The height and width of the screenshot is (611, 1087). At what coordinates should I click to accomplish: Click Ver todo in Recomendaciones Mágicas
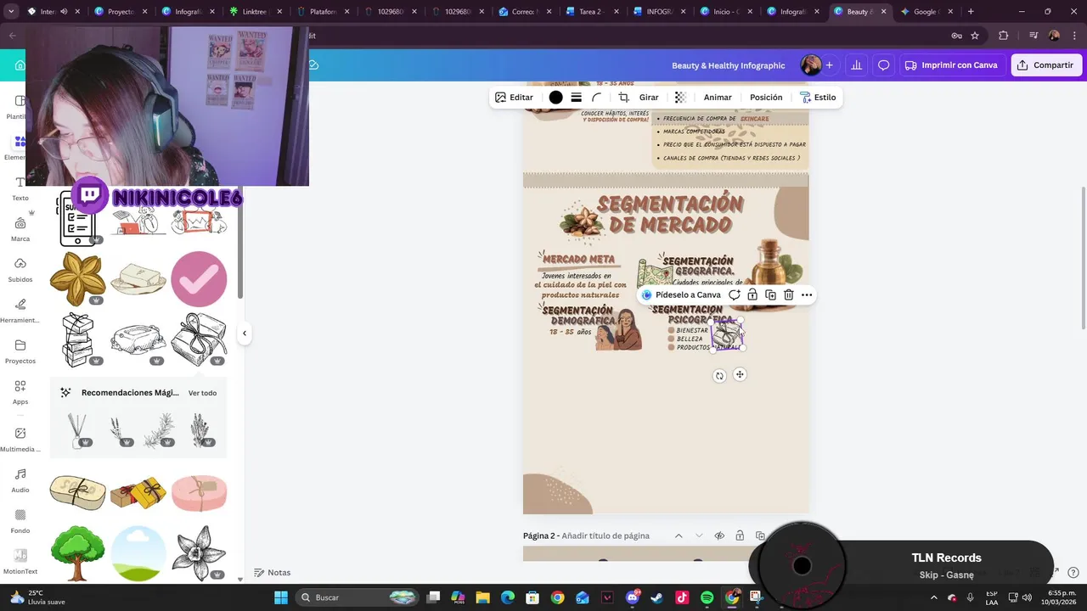click(202, 393)
